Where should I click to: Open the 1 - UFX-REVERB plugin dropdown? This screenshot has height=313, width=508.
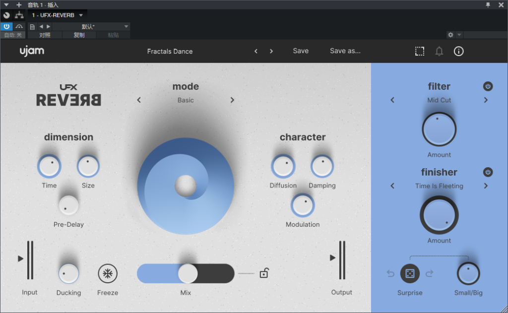click(x=57, y=15)
